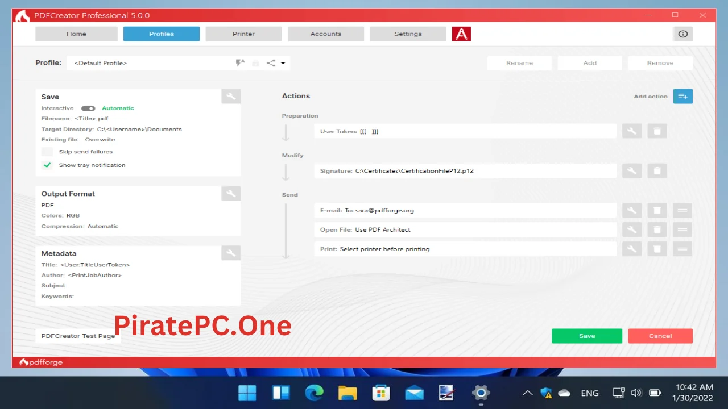This screenshot has height=409, width=728.
Task: Click the PDFCreator flame logo
Action: (x=22, y=16)
